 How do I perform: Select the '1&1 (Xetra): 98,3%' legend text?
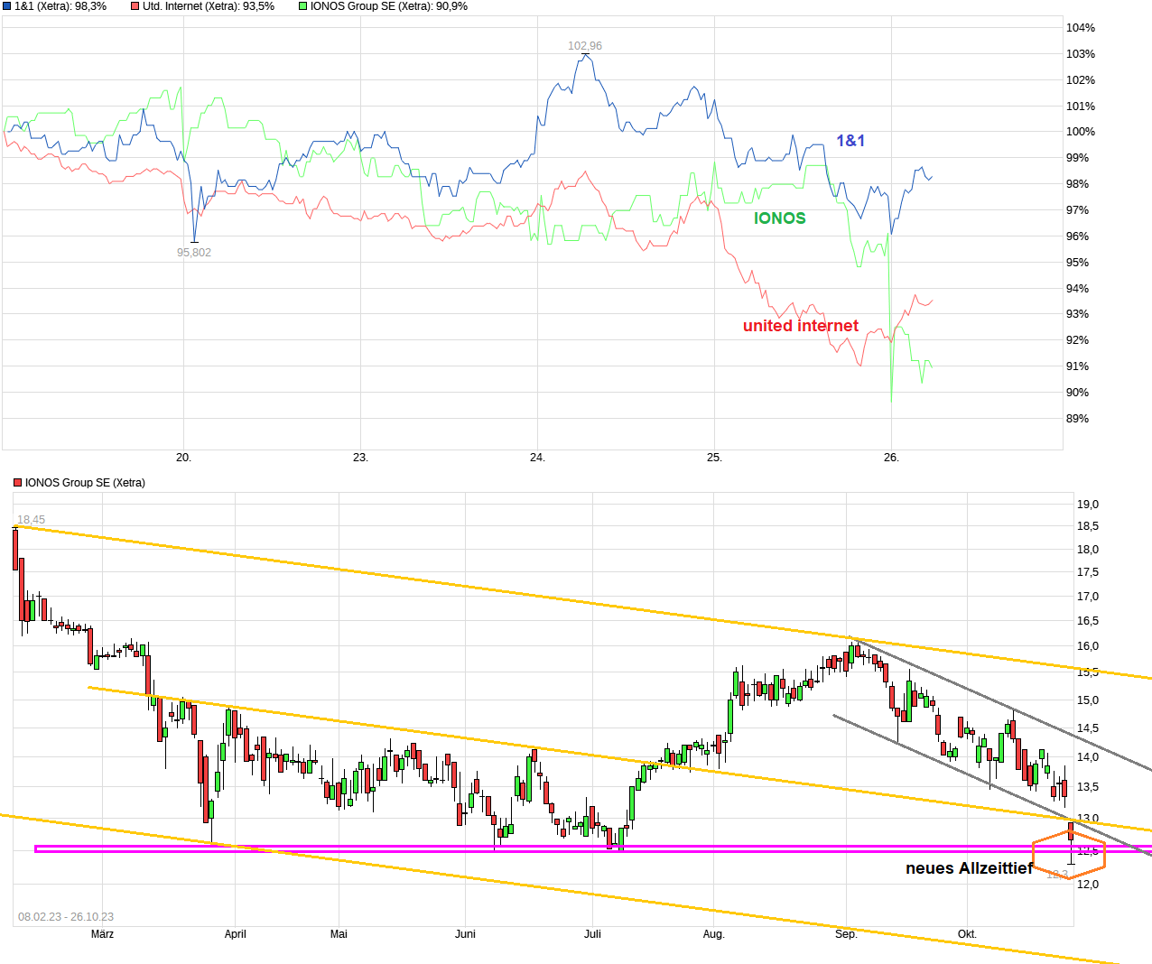[60, 6]
